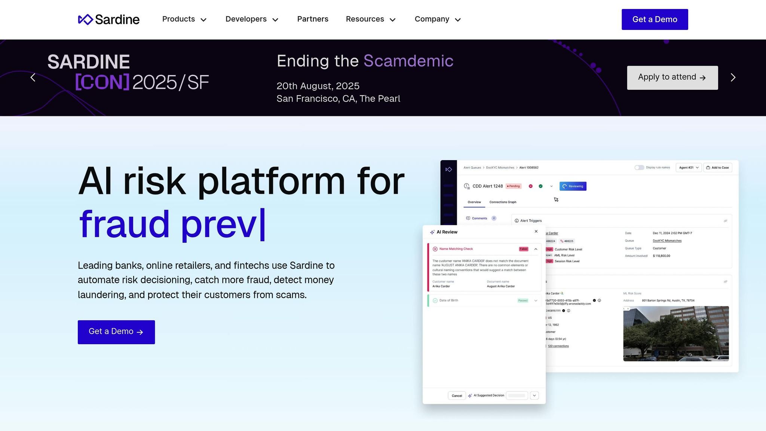Advance to the next banner slide arrow

click(x=733, y=77)
